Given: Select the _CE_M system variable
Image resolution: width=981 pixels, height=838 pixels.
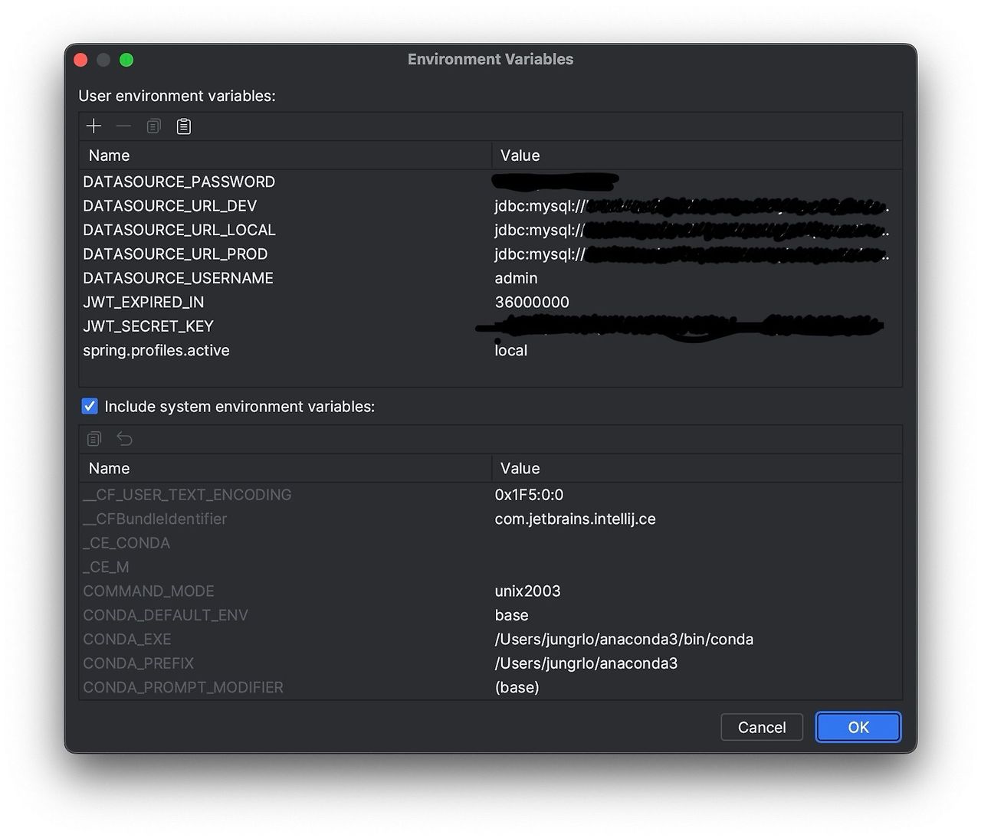Looking at the screenshot, I should (106, 567).
